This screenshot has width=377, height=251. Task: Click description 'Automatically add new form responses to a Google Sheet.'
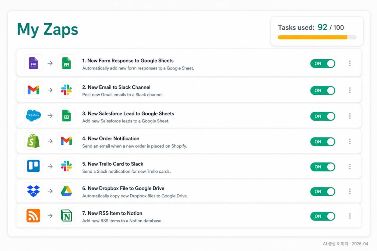[138, 68]
